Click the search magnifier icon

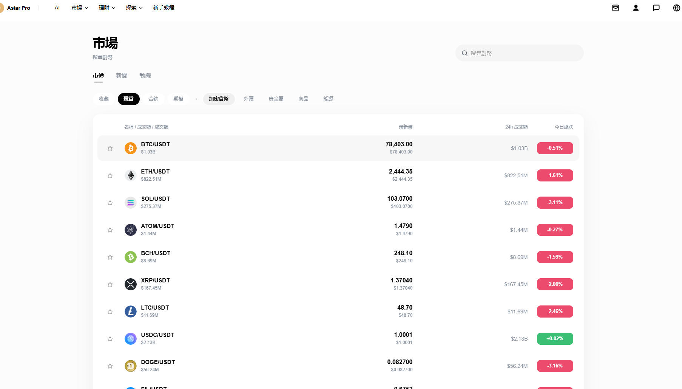pos(465,53)
